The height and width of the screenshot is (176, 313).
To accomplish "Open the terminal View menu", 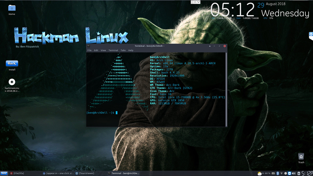I will pyautogui.click(x=103, y=50).
